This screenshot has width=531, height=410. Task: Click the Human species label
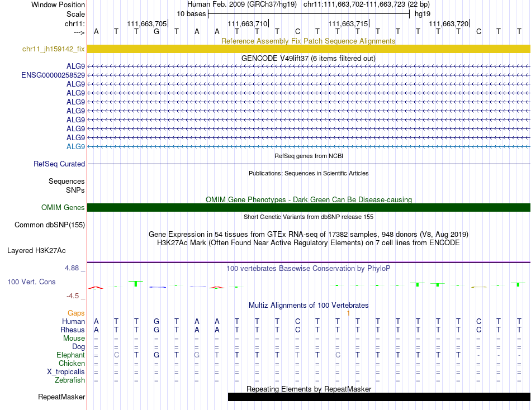click(x=73, y=321)
